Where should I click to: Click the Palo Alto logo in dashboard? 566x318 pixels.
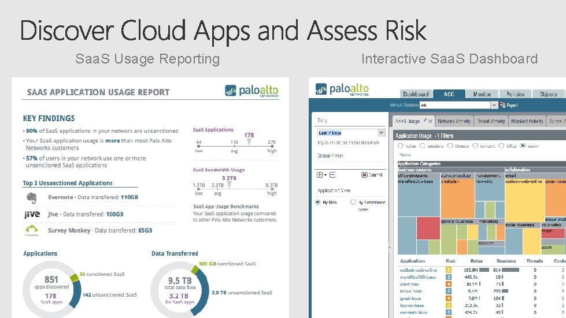pyautogui.click(x=342, y=89)
